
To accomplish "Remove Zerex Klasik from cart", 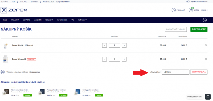I will [206, 45].
